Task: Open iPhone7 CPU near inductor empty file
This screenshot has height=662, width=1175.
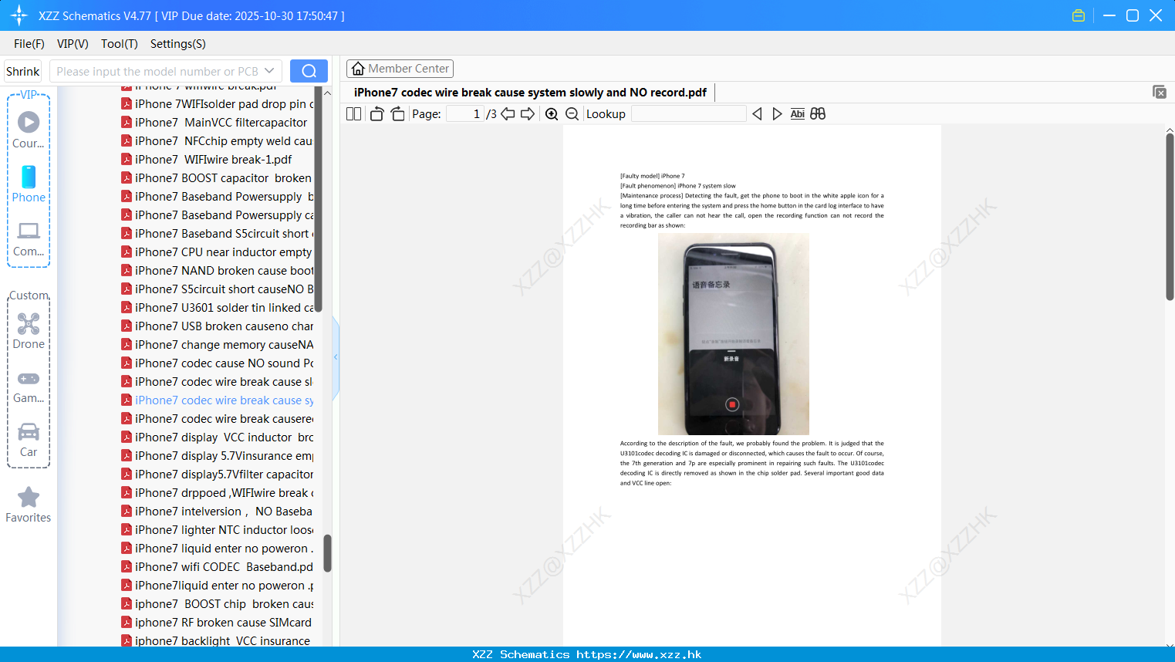Action: coord(217,252)
